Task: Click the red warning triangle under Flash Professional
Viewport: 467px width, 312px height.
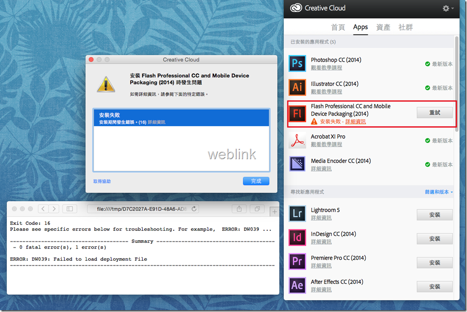Action: [314, 122]
